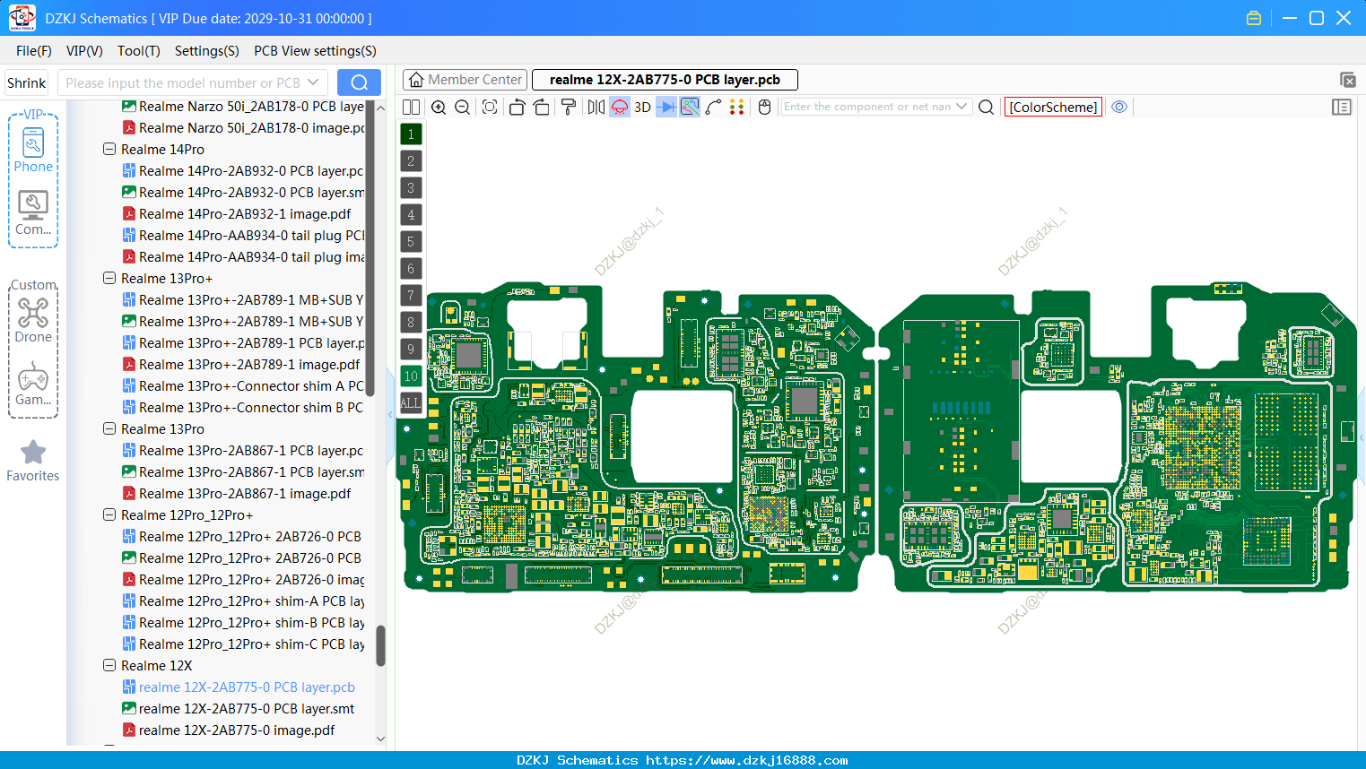Viewport: 1366px width, 769px height.
Task: Open Realme 13Pro+-Connector shim A PCB file
Action: (x=242, y=386)
